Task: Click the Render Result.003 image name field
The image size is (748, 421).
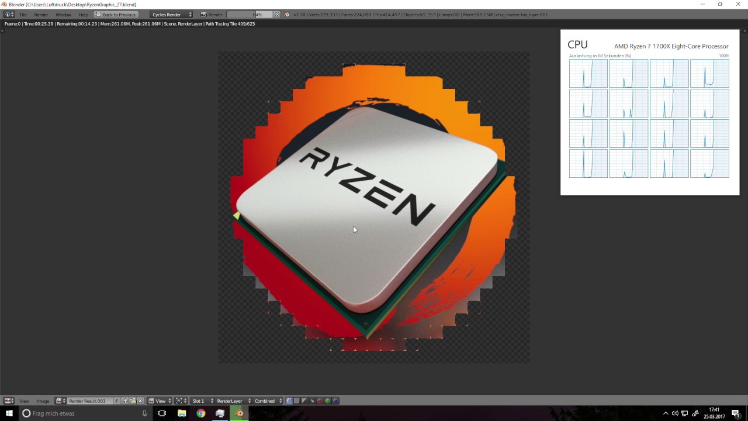Action: coord(89,401)
